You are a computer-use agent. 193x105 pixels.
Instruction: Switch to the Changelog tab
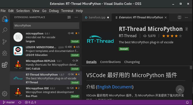[x=132, y=62]
